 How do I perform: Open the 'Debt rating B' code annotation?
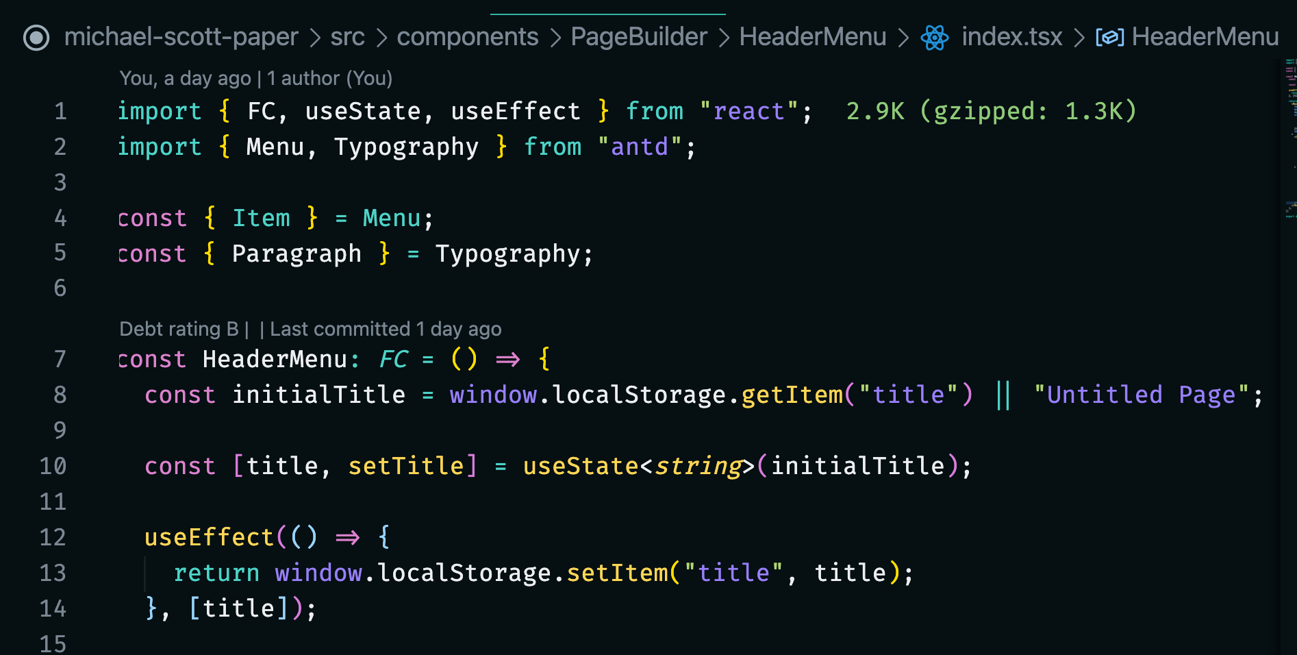point(180,329)
